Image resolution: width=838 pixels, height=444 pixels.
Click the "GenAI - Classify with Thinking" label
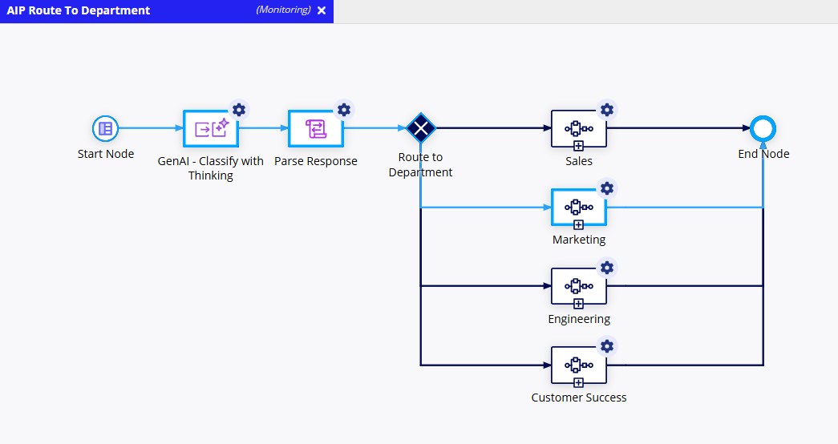pyautogui.click(x=211, y=168)
